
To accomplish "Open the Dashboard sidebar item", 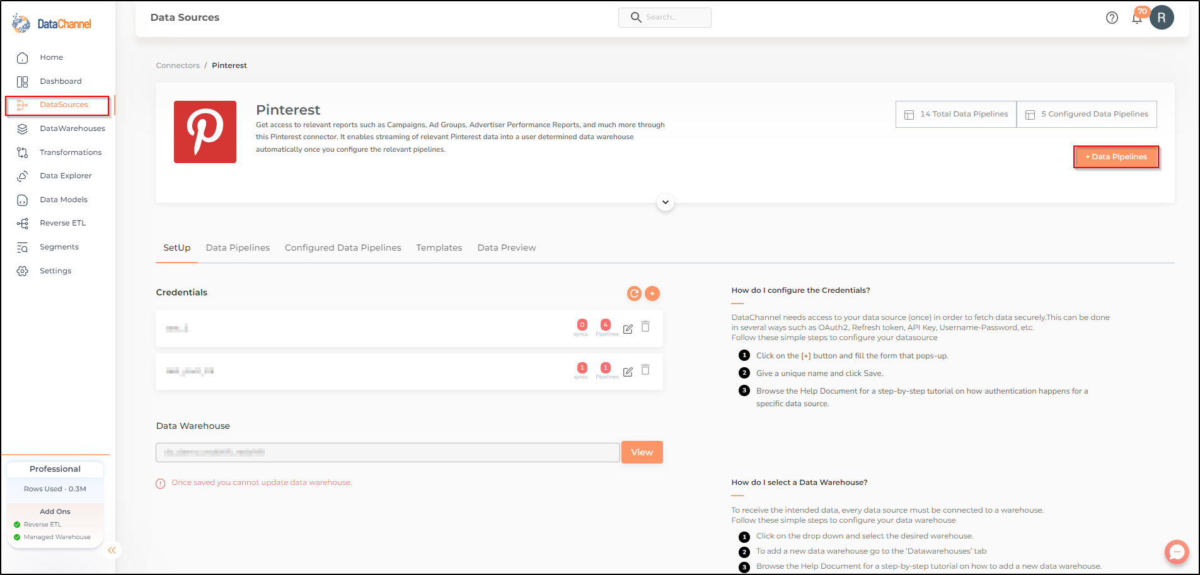I will pos(61,81).
